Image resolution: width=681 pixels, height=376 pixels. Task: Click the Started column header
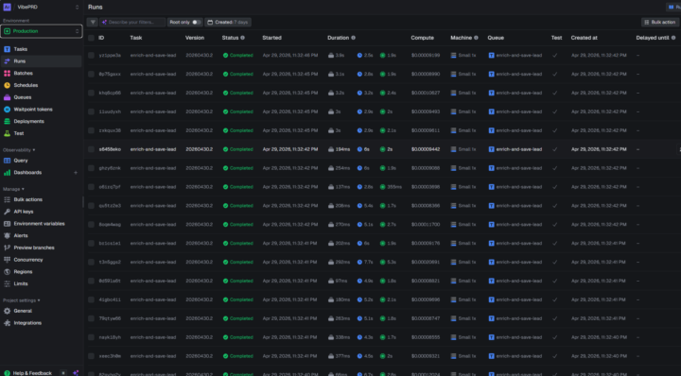[271, 38]
